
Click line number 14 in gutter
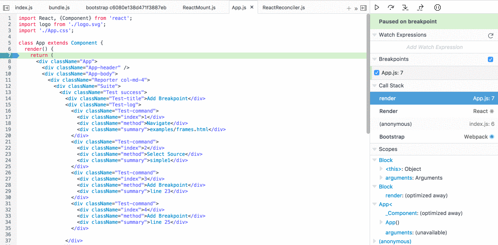8,98
